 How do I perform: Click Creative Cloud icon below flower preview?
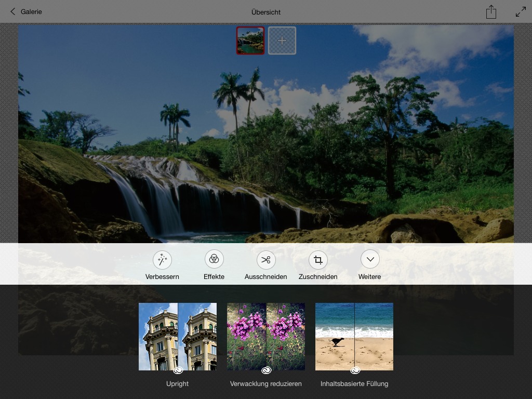pyautogui.click(x=266, y=370)
